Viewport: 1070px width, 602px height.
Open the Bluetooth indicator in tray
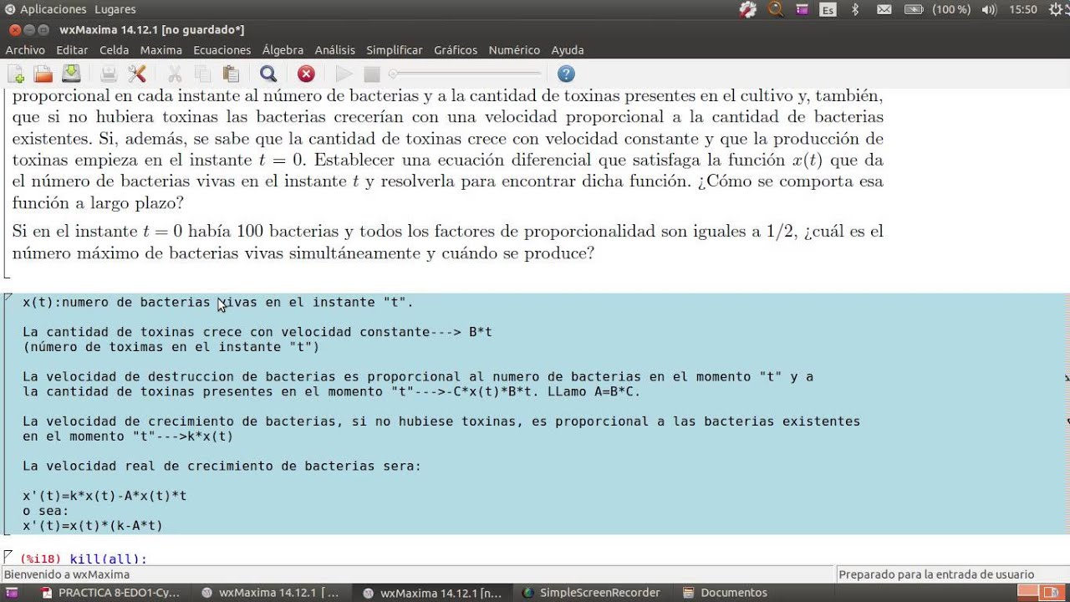(x=855, y=10)
